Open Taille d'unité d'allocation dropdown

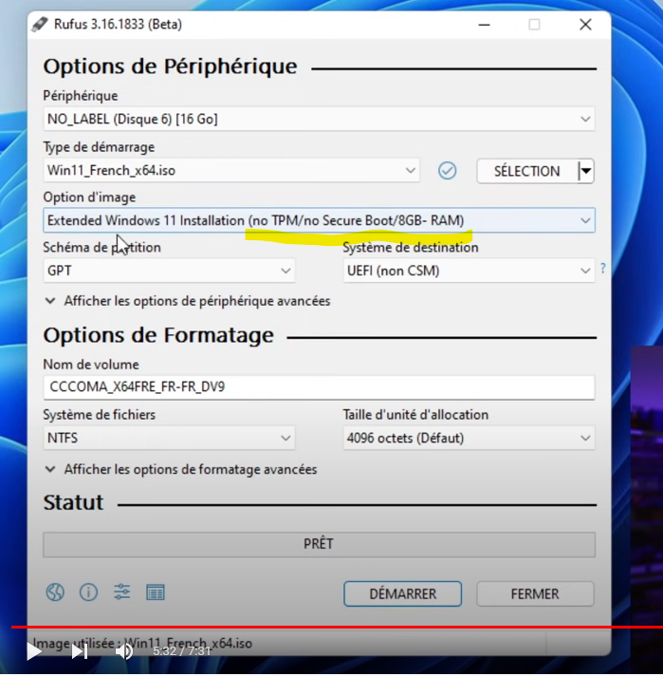coord(469,438)
